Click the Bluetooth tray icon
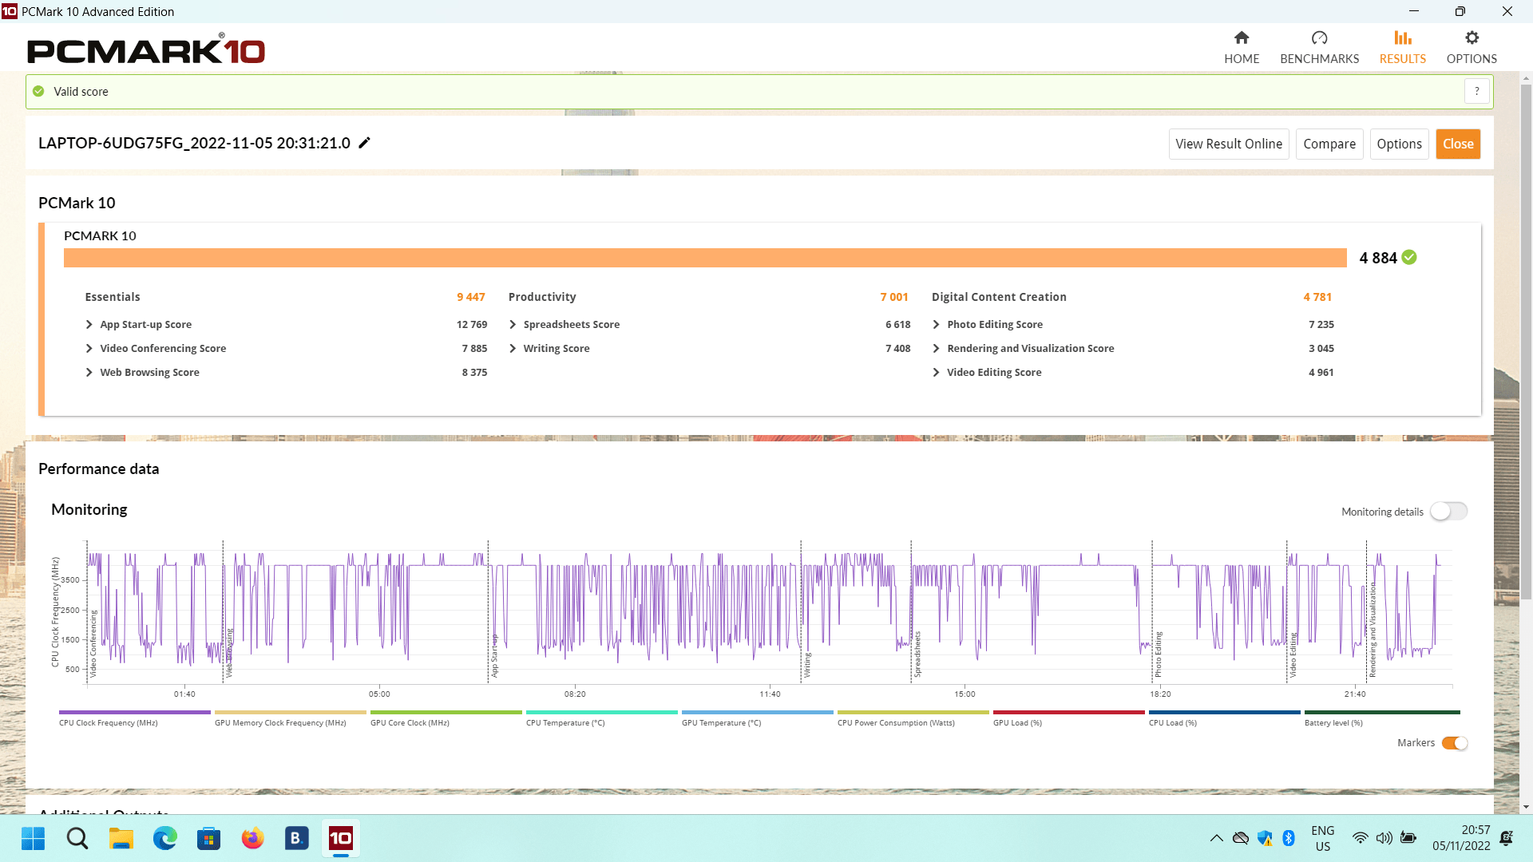The height and width of the screenshot is (862, 1533). 1288,838
